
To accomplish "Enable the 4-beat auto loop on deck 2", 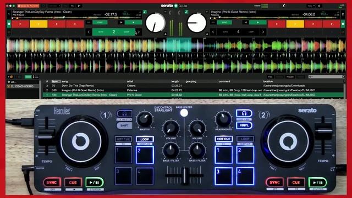I will (238, 32).
